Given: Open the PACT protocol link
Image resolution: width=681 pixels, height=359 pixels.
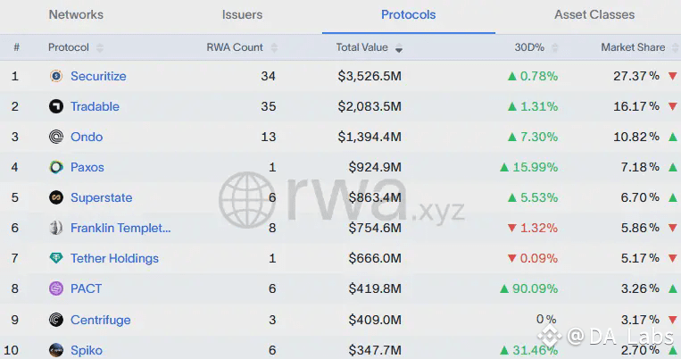Looking at the screenshot, I should [86, 288].
